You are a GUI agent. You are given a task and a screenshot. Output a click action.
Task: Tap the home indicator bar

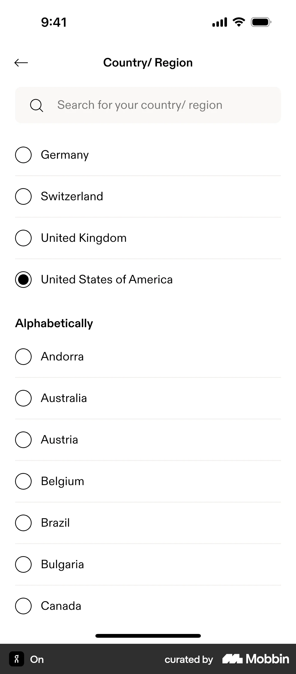148,636
